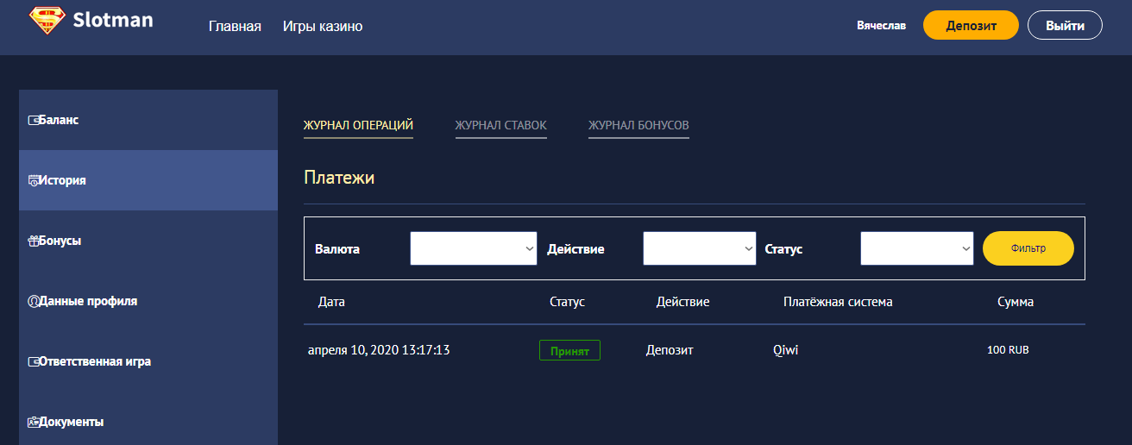
Task: Click the Депозит cell in payment row
Action: tap(670, 350)
